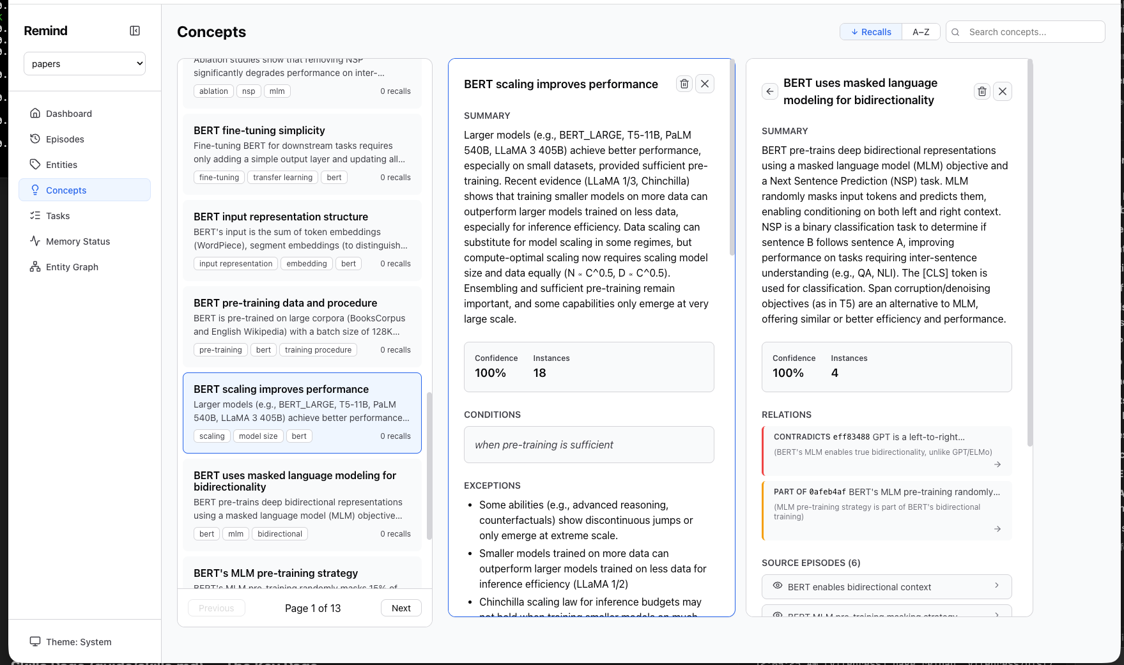Follow the CONTRADICTS GPT relation arrow

997,464
